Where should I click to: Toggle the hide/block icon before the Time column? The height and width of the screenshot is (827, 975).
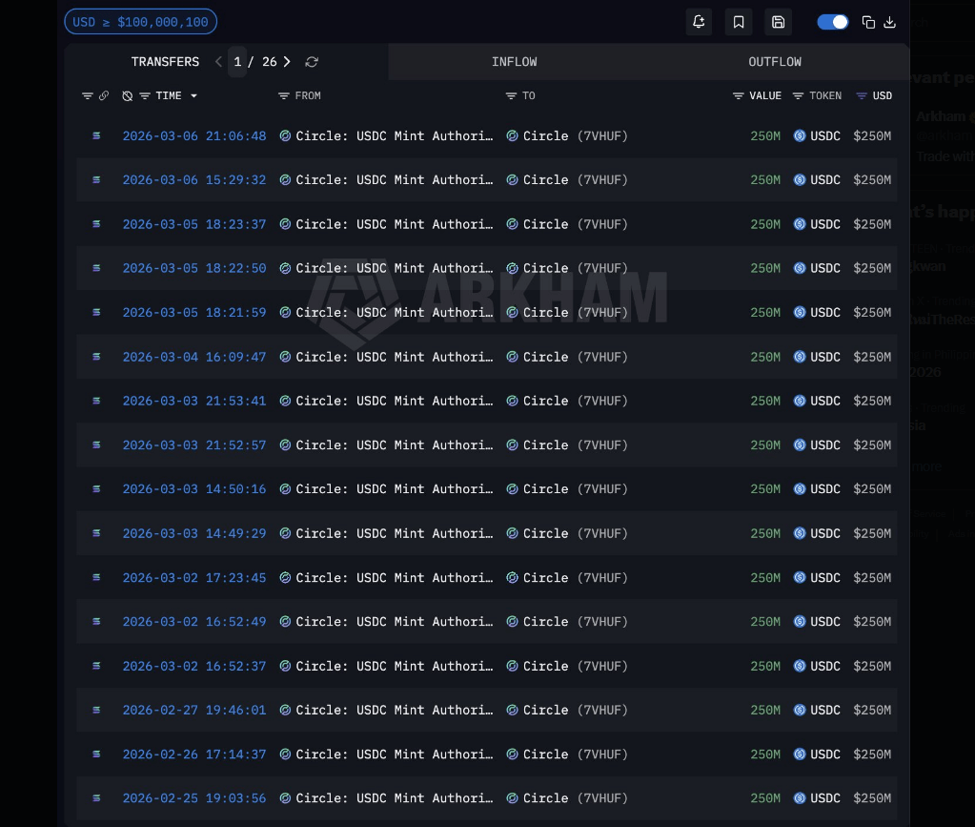click(x=128, y=95)
